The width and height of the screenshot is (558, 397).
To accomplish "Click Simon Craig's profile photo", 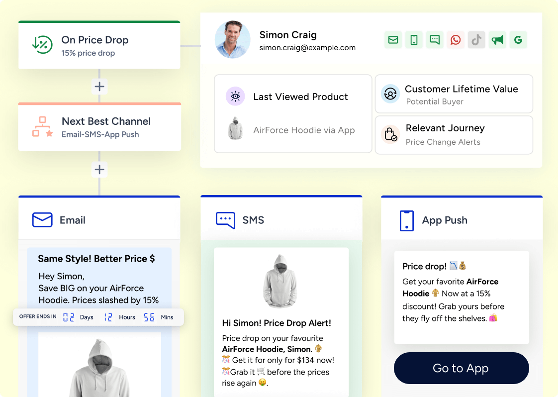I will 232,40.
